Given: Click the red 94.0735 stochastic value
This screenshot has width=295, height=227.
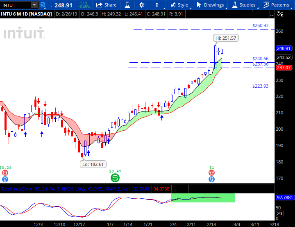Looking at the screenshot, I should [161, 189].
